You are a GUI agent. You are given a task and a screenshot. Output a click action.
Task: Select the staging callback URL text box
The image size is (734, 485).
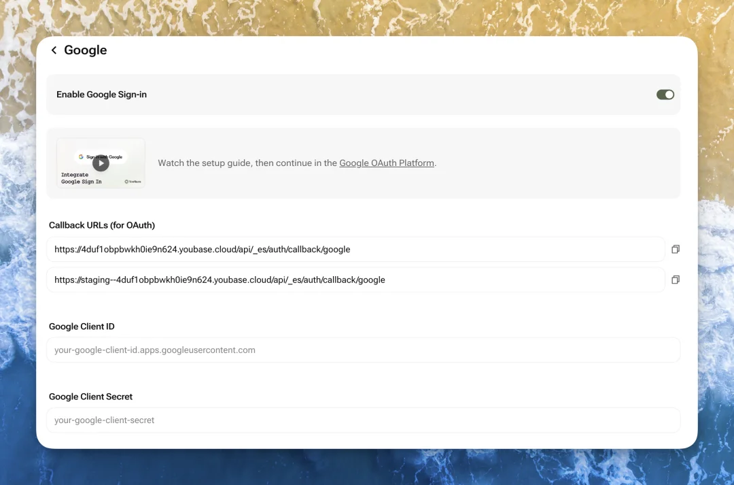pyautogui.click(x=355, y=280)
